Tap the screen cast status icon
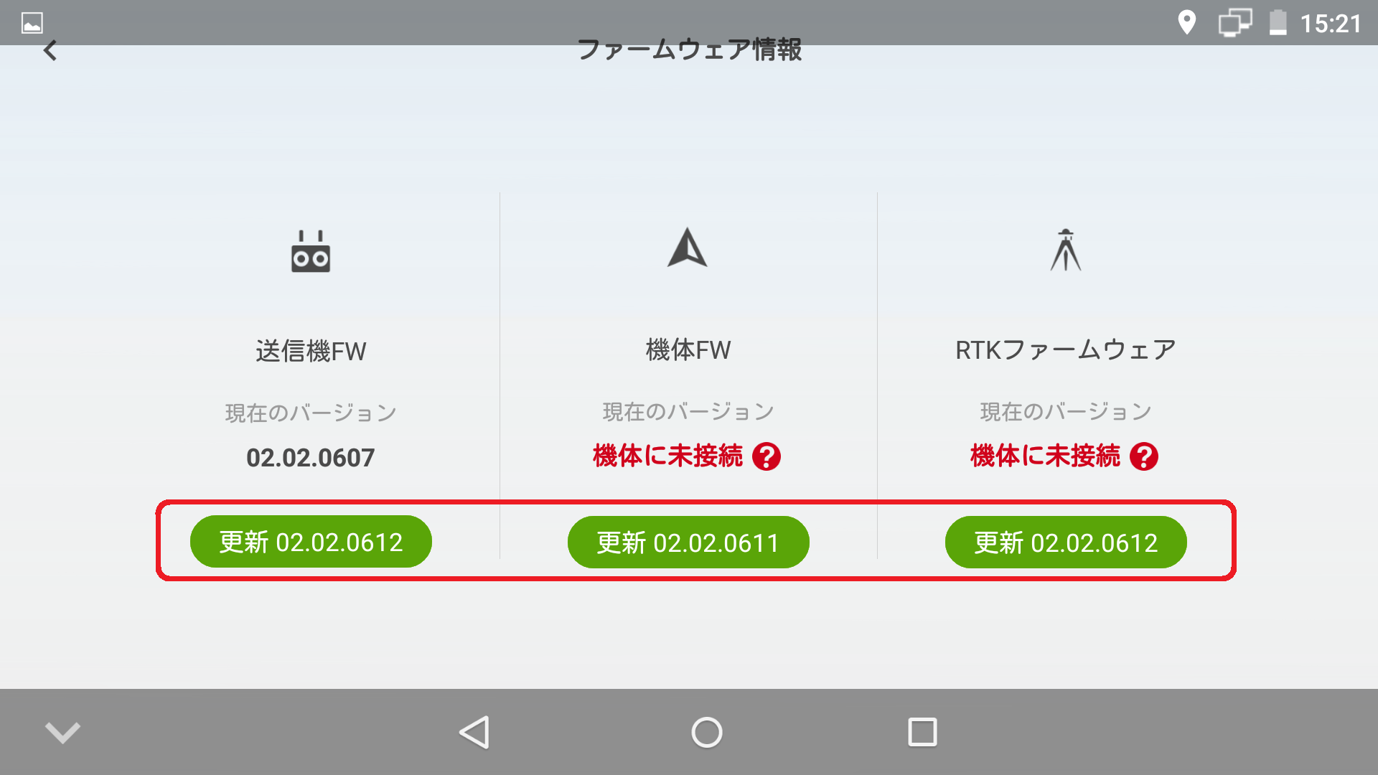 1235,23
